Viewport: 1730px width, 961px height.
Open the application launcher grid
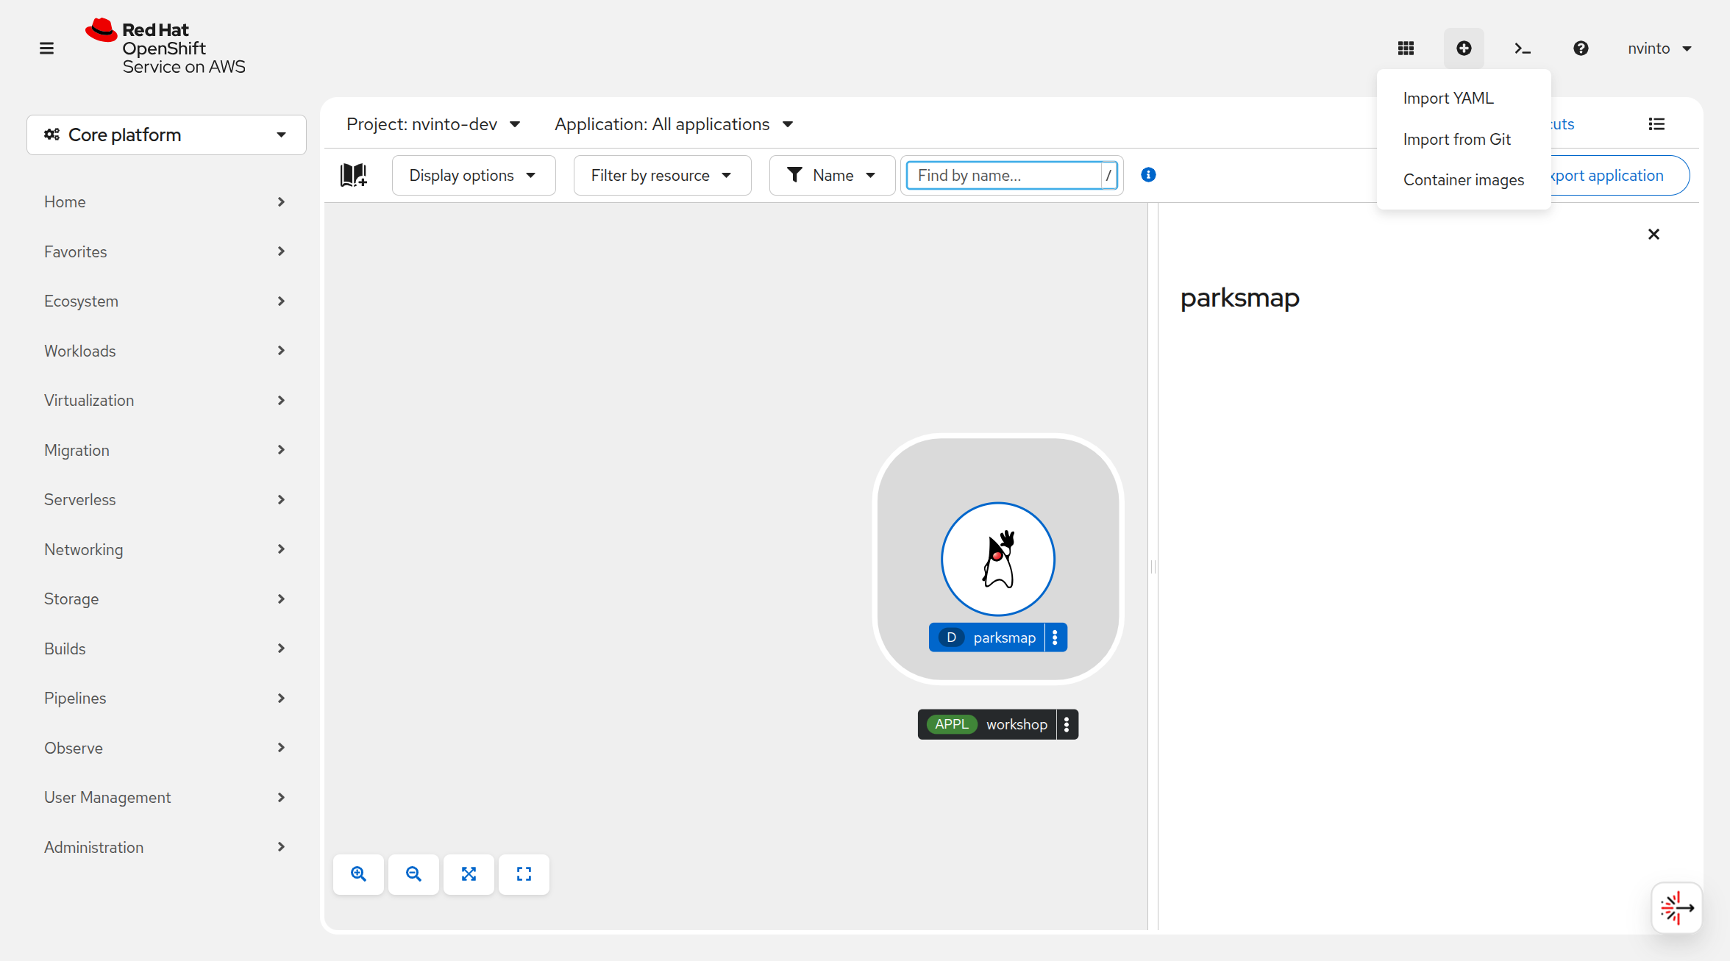(x=1406, y=49)
